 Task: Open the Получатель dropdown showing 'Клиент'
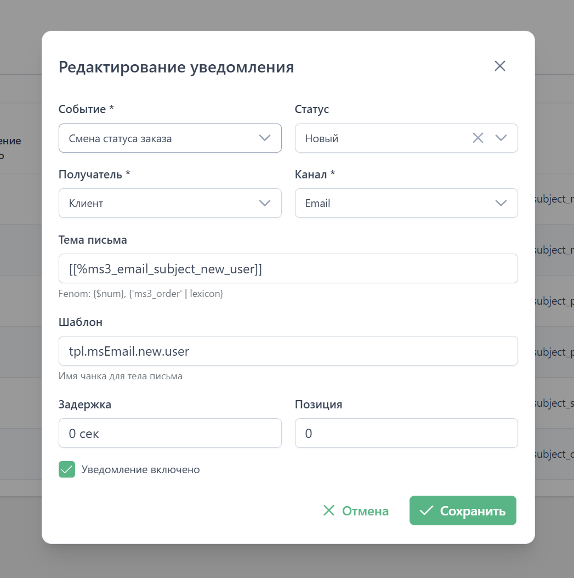pos(159,203)
